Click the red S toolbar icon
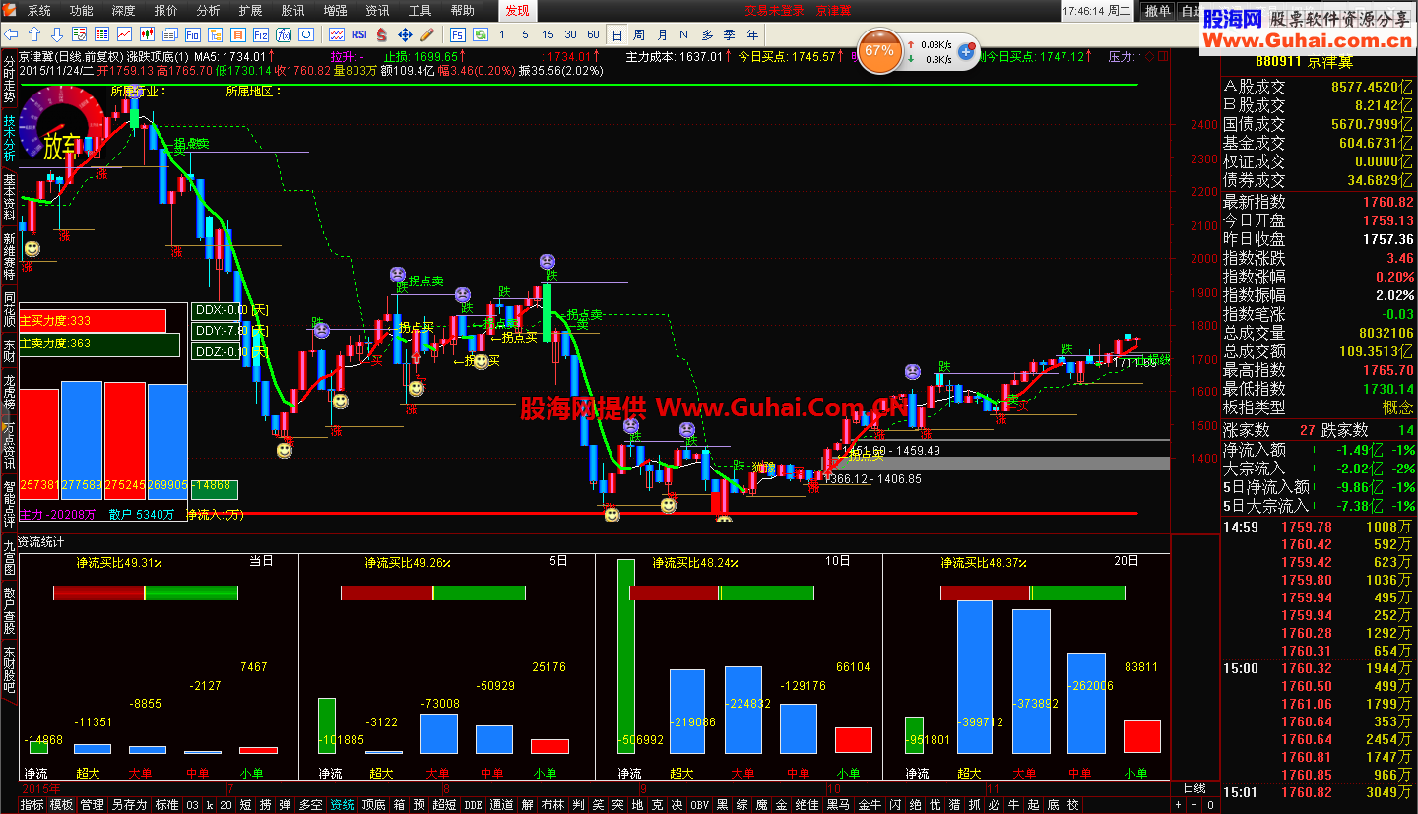This screenshot has height=814, width=1418. coord(381,34)
